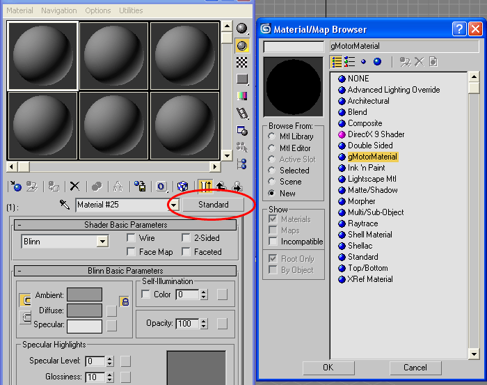Pick material from object eyedropper
The height and width of the screenshot is (385, 487).
click(65, 205)
